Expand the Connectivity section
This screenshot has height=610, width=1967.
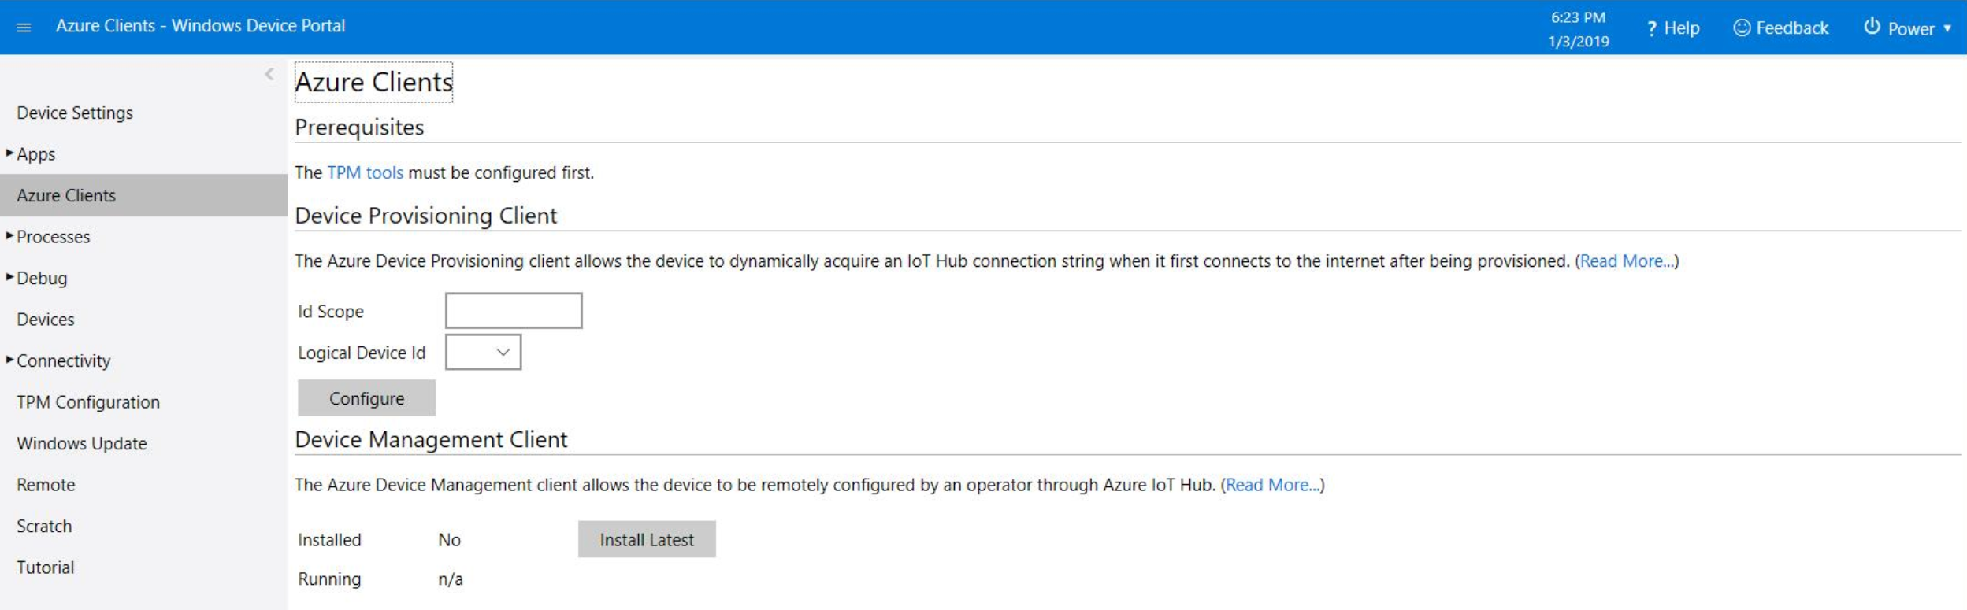8,360
